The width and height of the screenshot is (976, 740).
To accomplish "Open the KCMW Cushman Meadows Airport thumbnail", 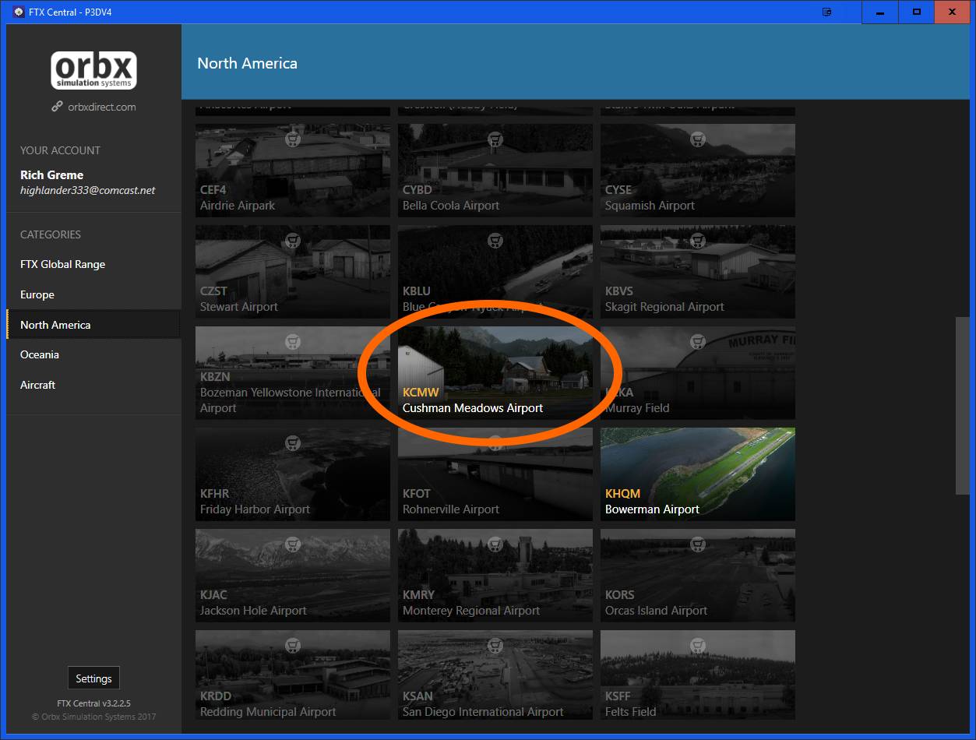I will [x=495, y=373].
